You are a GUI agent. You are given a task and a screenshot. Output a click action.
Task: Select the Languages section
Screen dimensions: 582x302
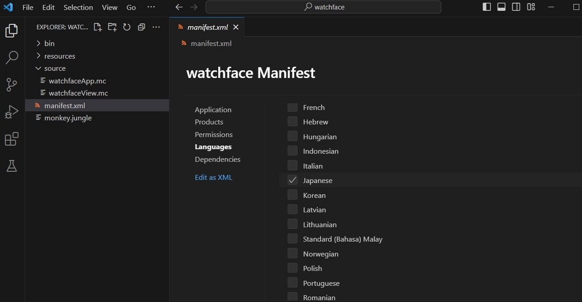tap(213, 147)
